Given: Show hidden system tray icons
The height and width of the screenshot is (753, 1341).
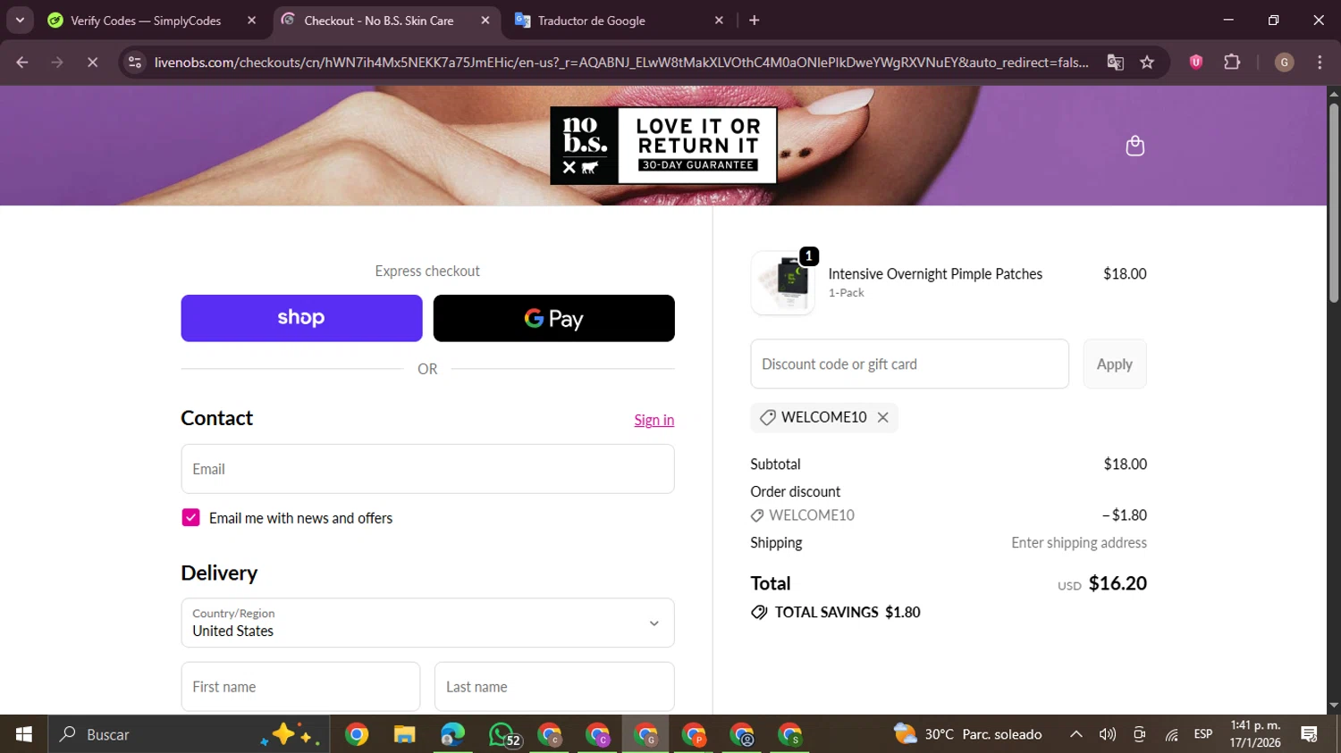Looking at the screenshot, I should point(1076,734).
